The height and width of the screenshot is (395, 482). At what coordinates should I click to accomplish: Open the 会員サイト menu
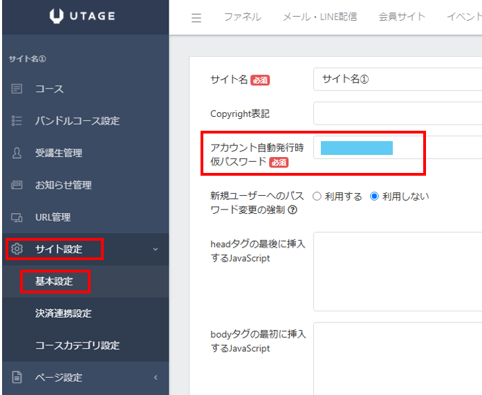coord(402,17)
